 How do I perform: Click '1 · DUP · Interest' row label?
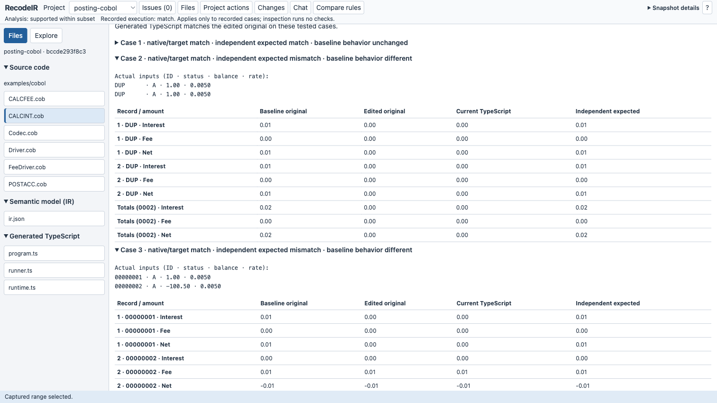click(x=141, y=125)
